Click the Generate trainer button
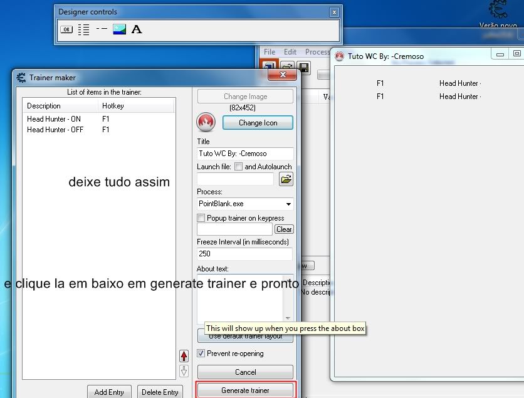Viewport: 524px width, 398px height. (x=245, y=390)
